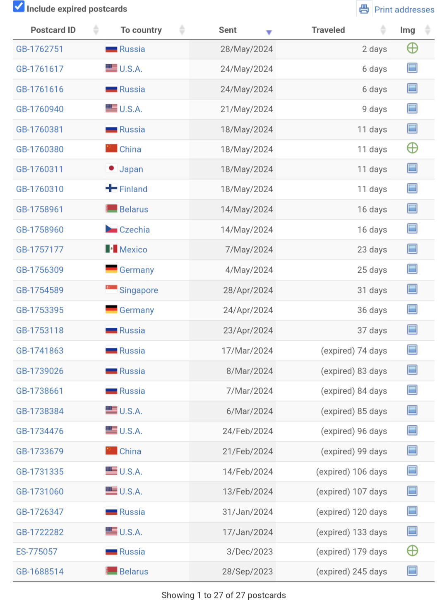The height and width of the screenshot is (608, 447).
Task: Click green upload icon for GB-1762751
Action: [x=412, y=48]
